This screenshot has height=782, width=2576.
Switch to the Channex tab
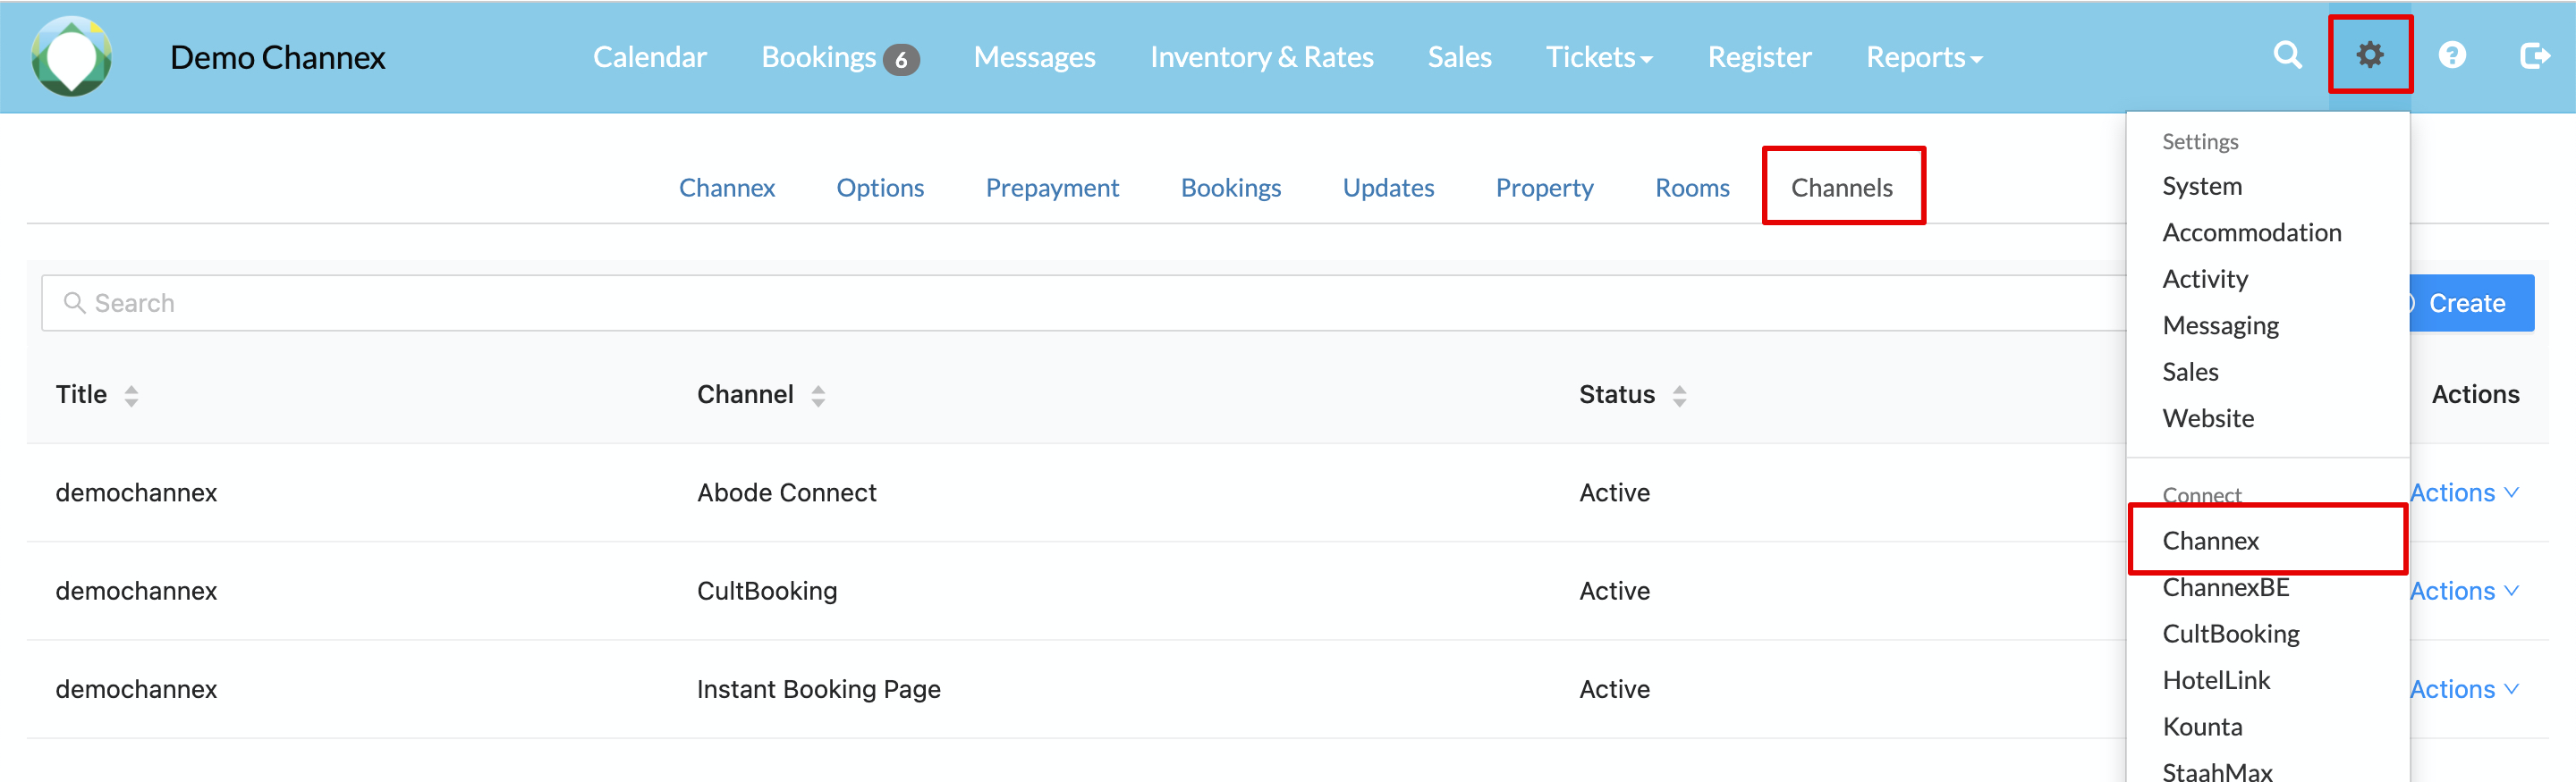tap(727, 188)
